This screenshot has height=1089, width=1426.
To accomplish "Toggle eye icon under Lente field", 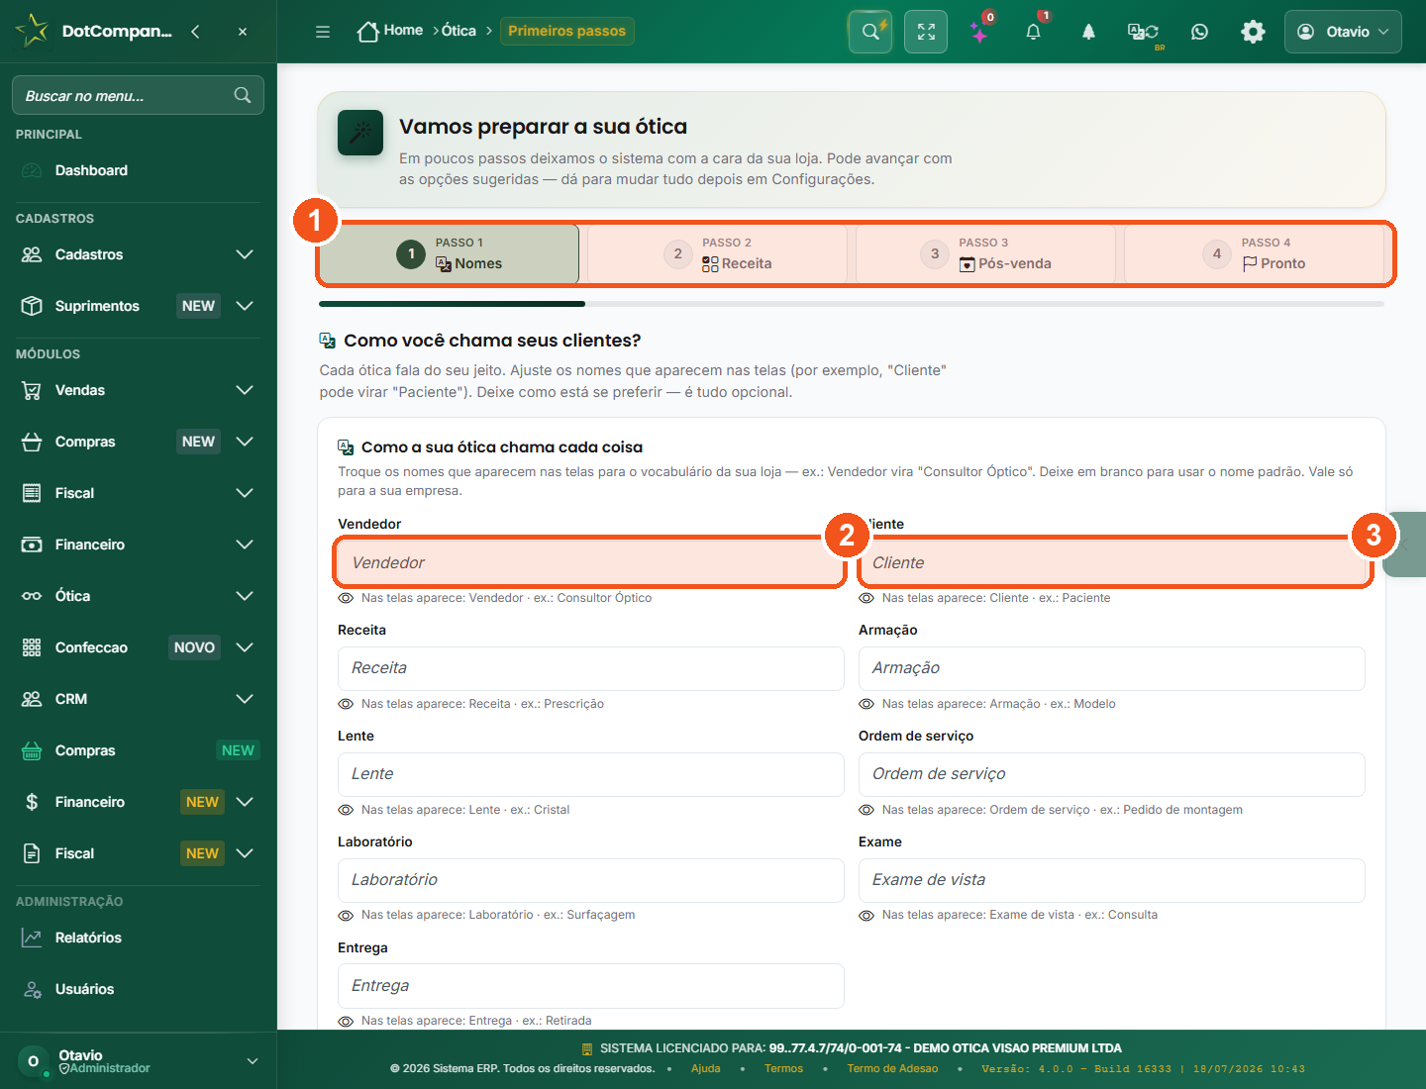I will point(346,810).
